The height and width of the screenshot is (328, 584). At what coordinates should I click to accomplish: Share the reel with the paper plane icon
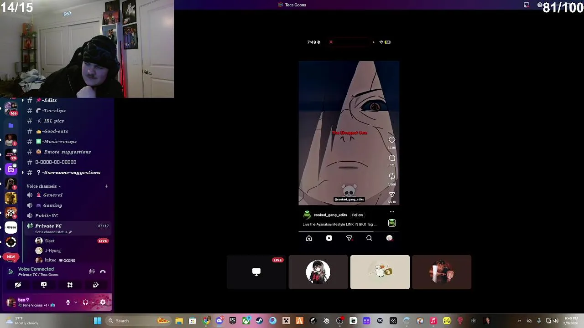coord(392,195)
